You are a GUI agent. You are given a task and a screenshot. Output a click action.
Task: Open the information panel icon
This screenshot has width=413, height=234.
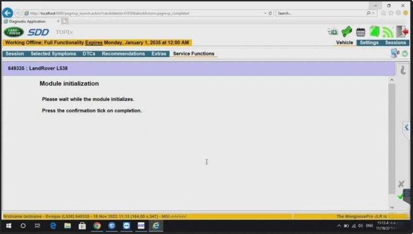coord(401,70)
